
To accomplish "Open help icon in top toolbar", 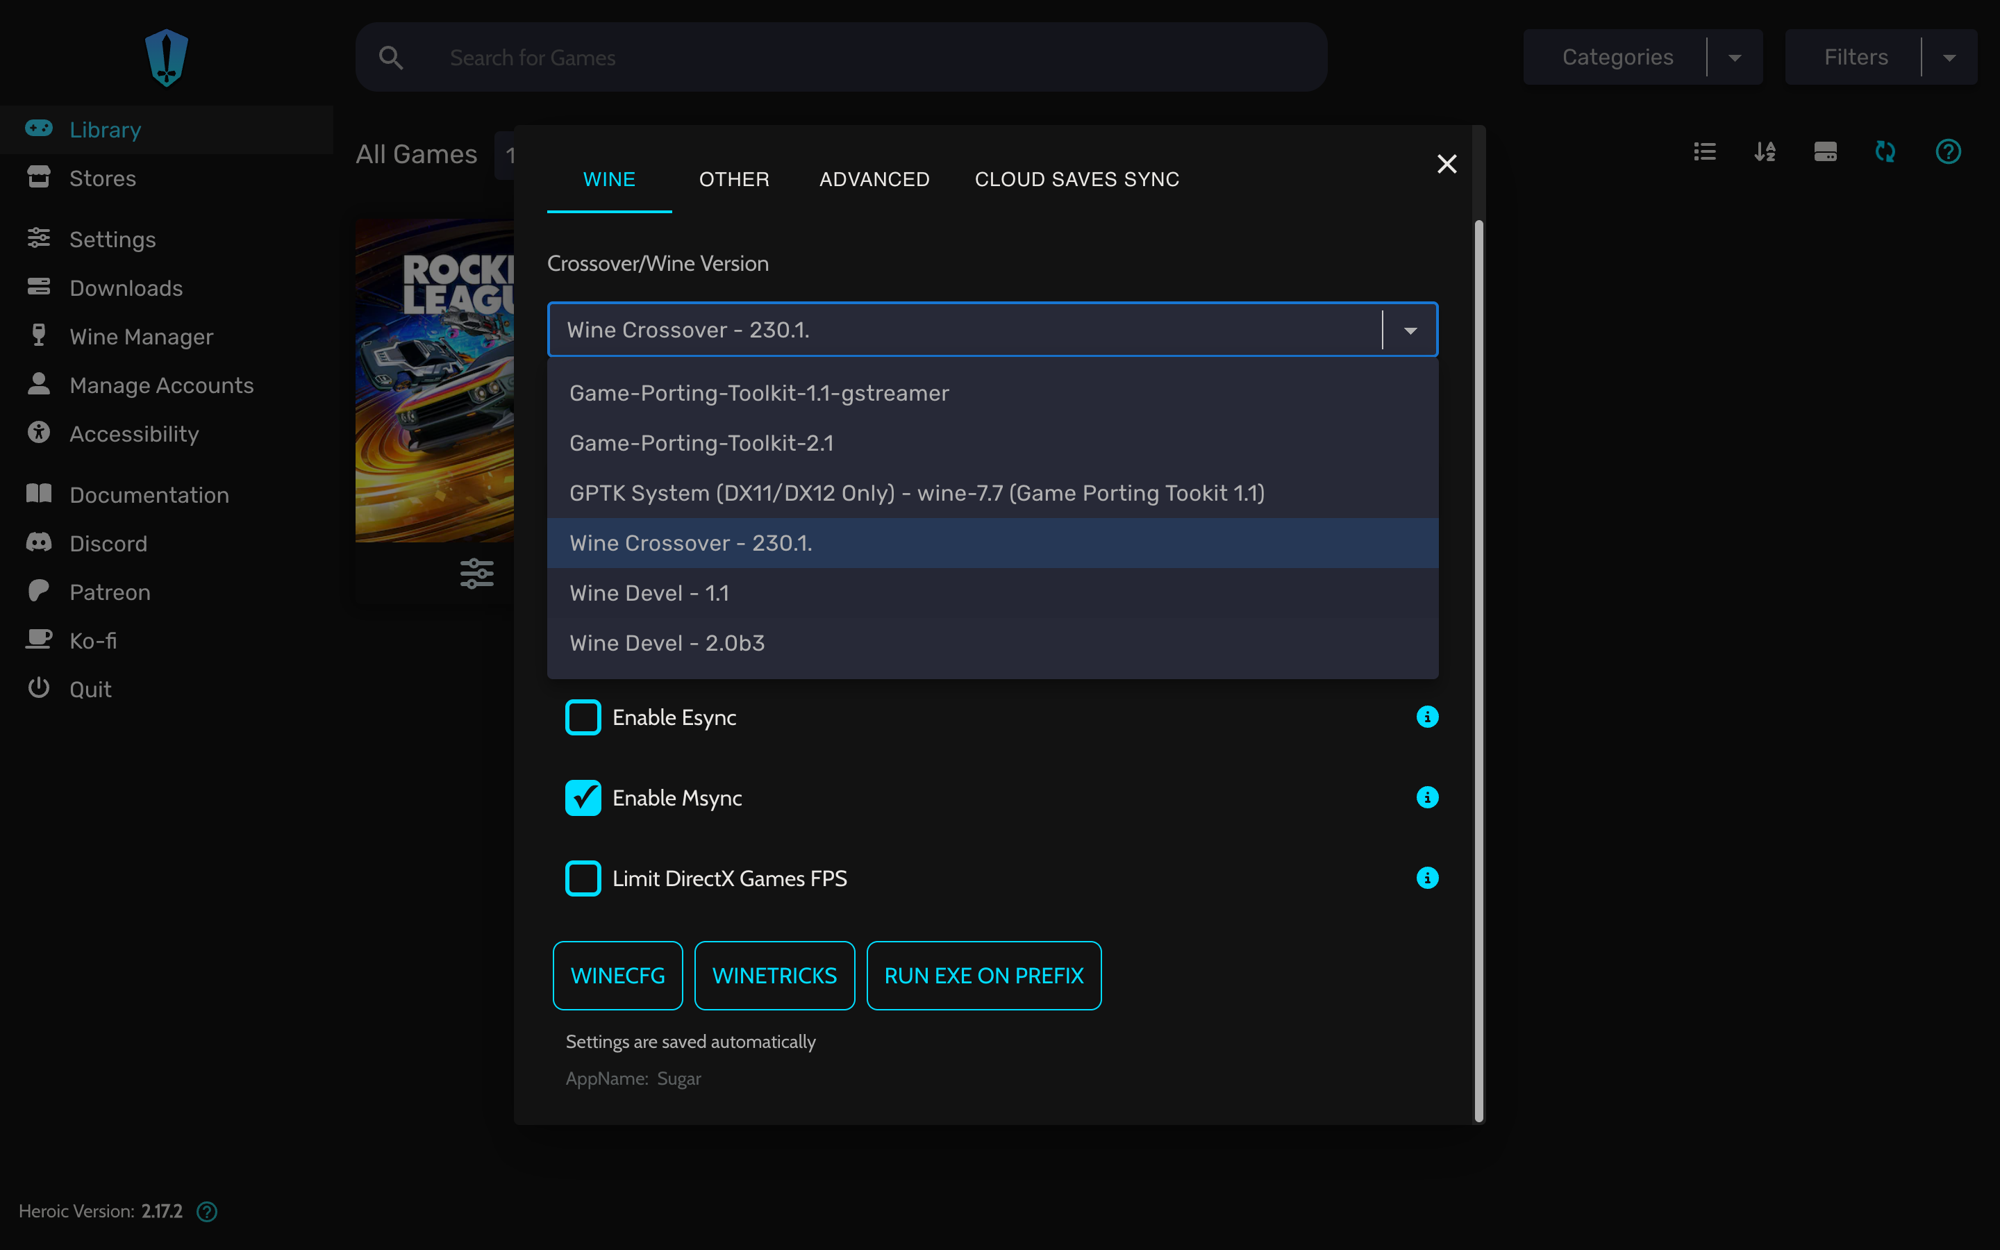I will point(1948,151).
